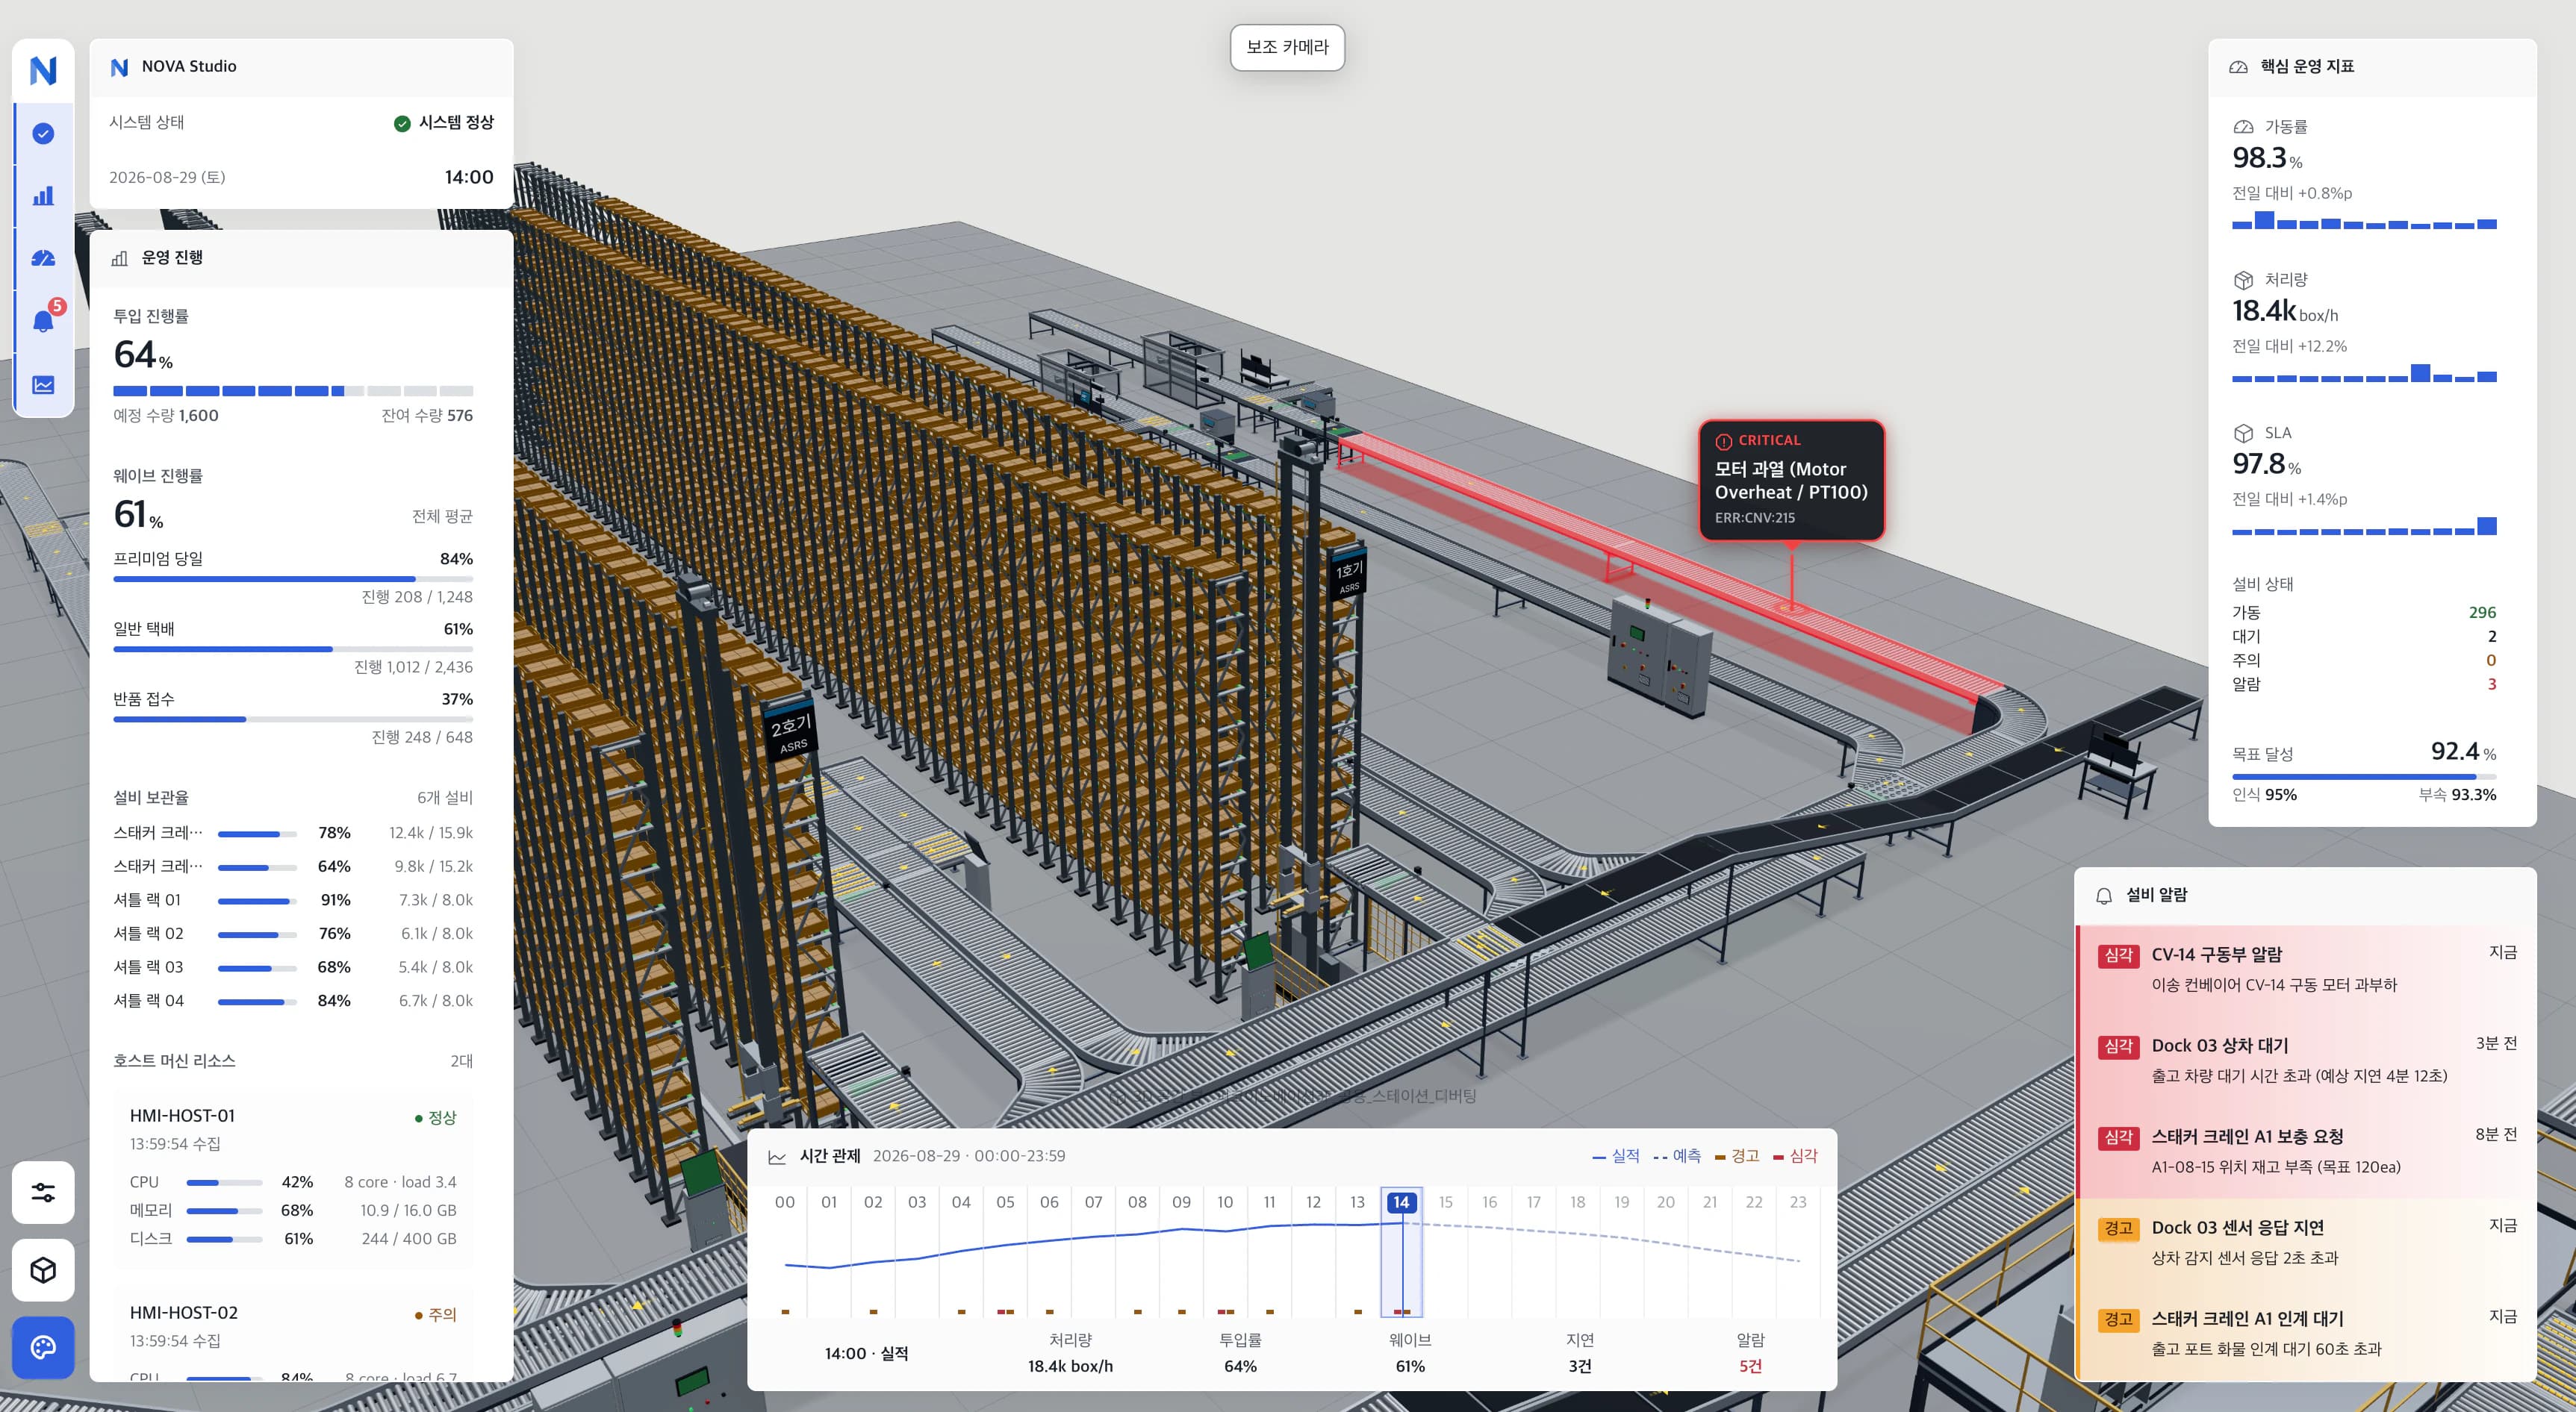Click the 보조 카메라 button

coord(1287,47)
